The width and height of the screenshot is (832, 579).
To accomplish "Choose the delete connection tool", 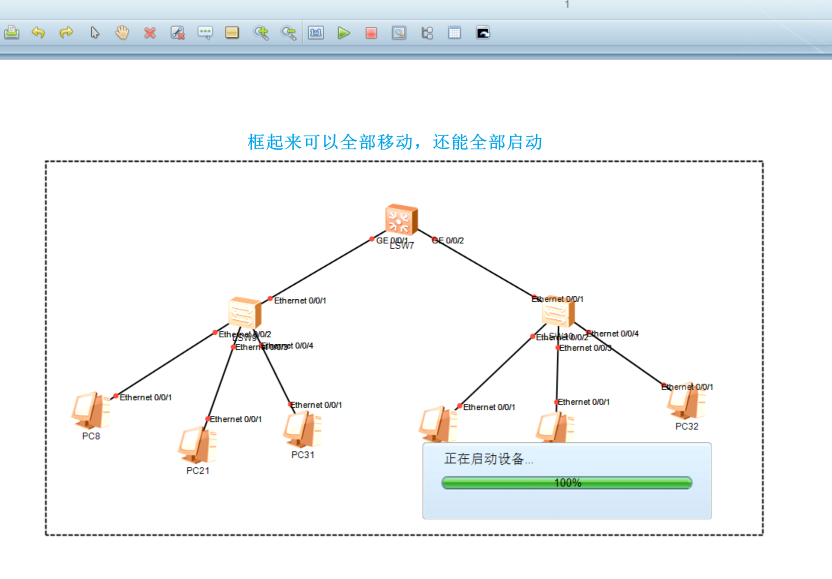I will click(177, 33).
